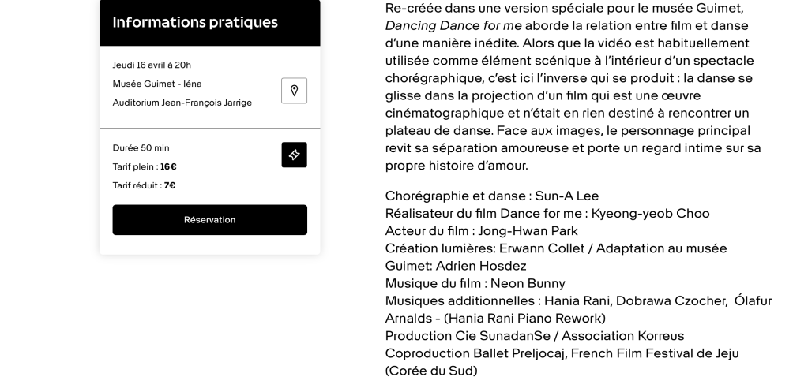Click the italic title Dancing Dance for me
The height and width of the screenshot is (377, 808).
tap(453, 25)
